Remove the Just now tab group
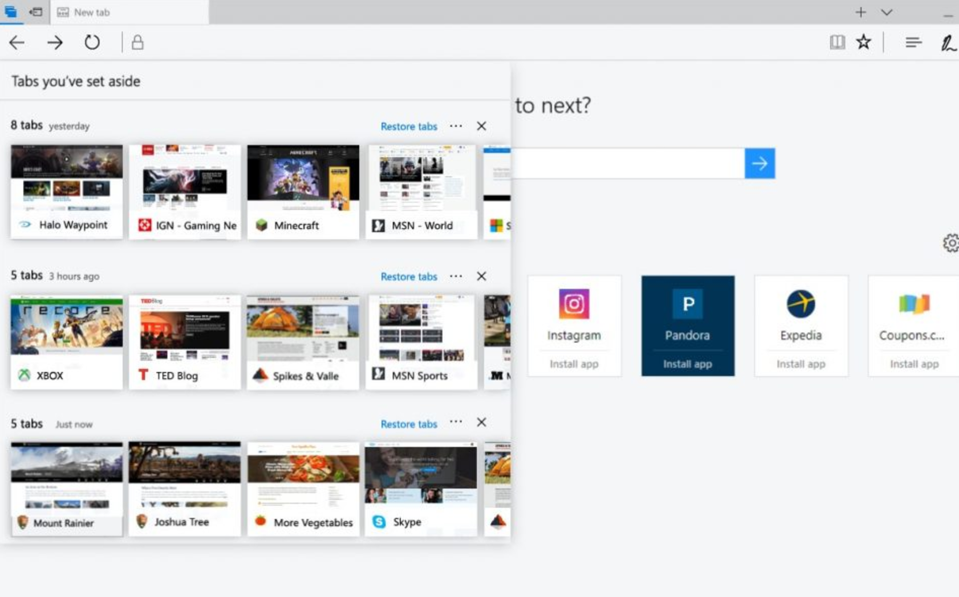Image resolution: width=959 pixels, height=597 pixels. 482,422
